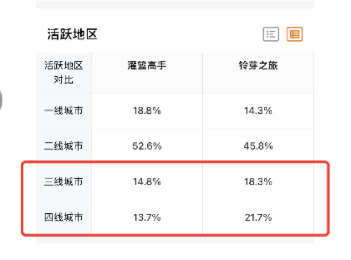Screen dimensions: 351x260
Task: Click the gray circle at left edge
Action: tap(2, 100)
